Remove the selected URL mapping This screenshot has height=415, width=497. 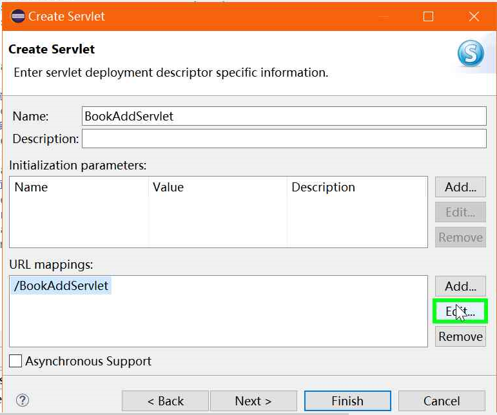coord(460,336)
